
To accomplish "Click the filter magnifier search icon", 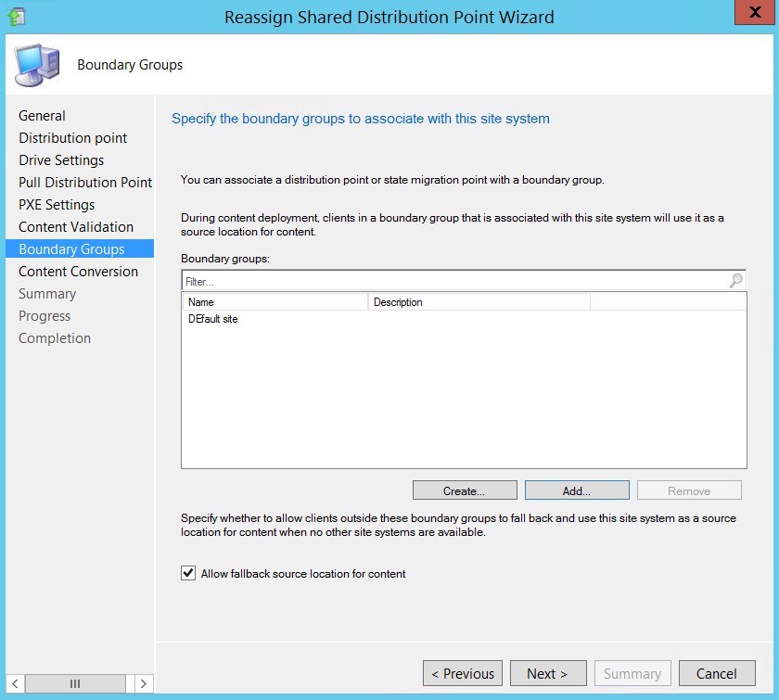I will (735, 281).
